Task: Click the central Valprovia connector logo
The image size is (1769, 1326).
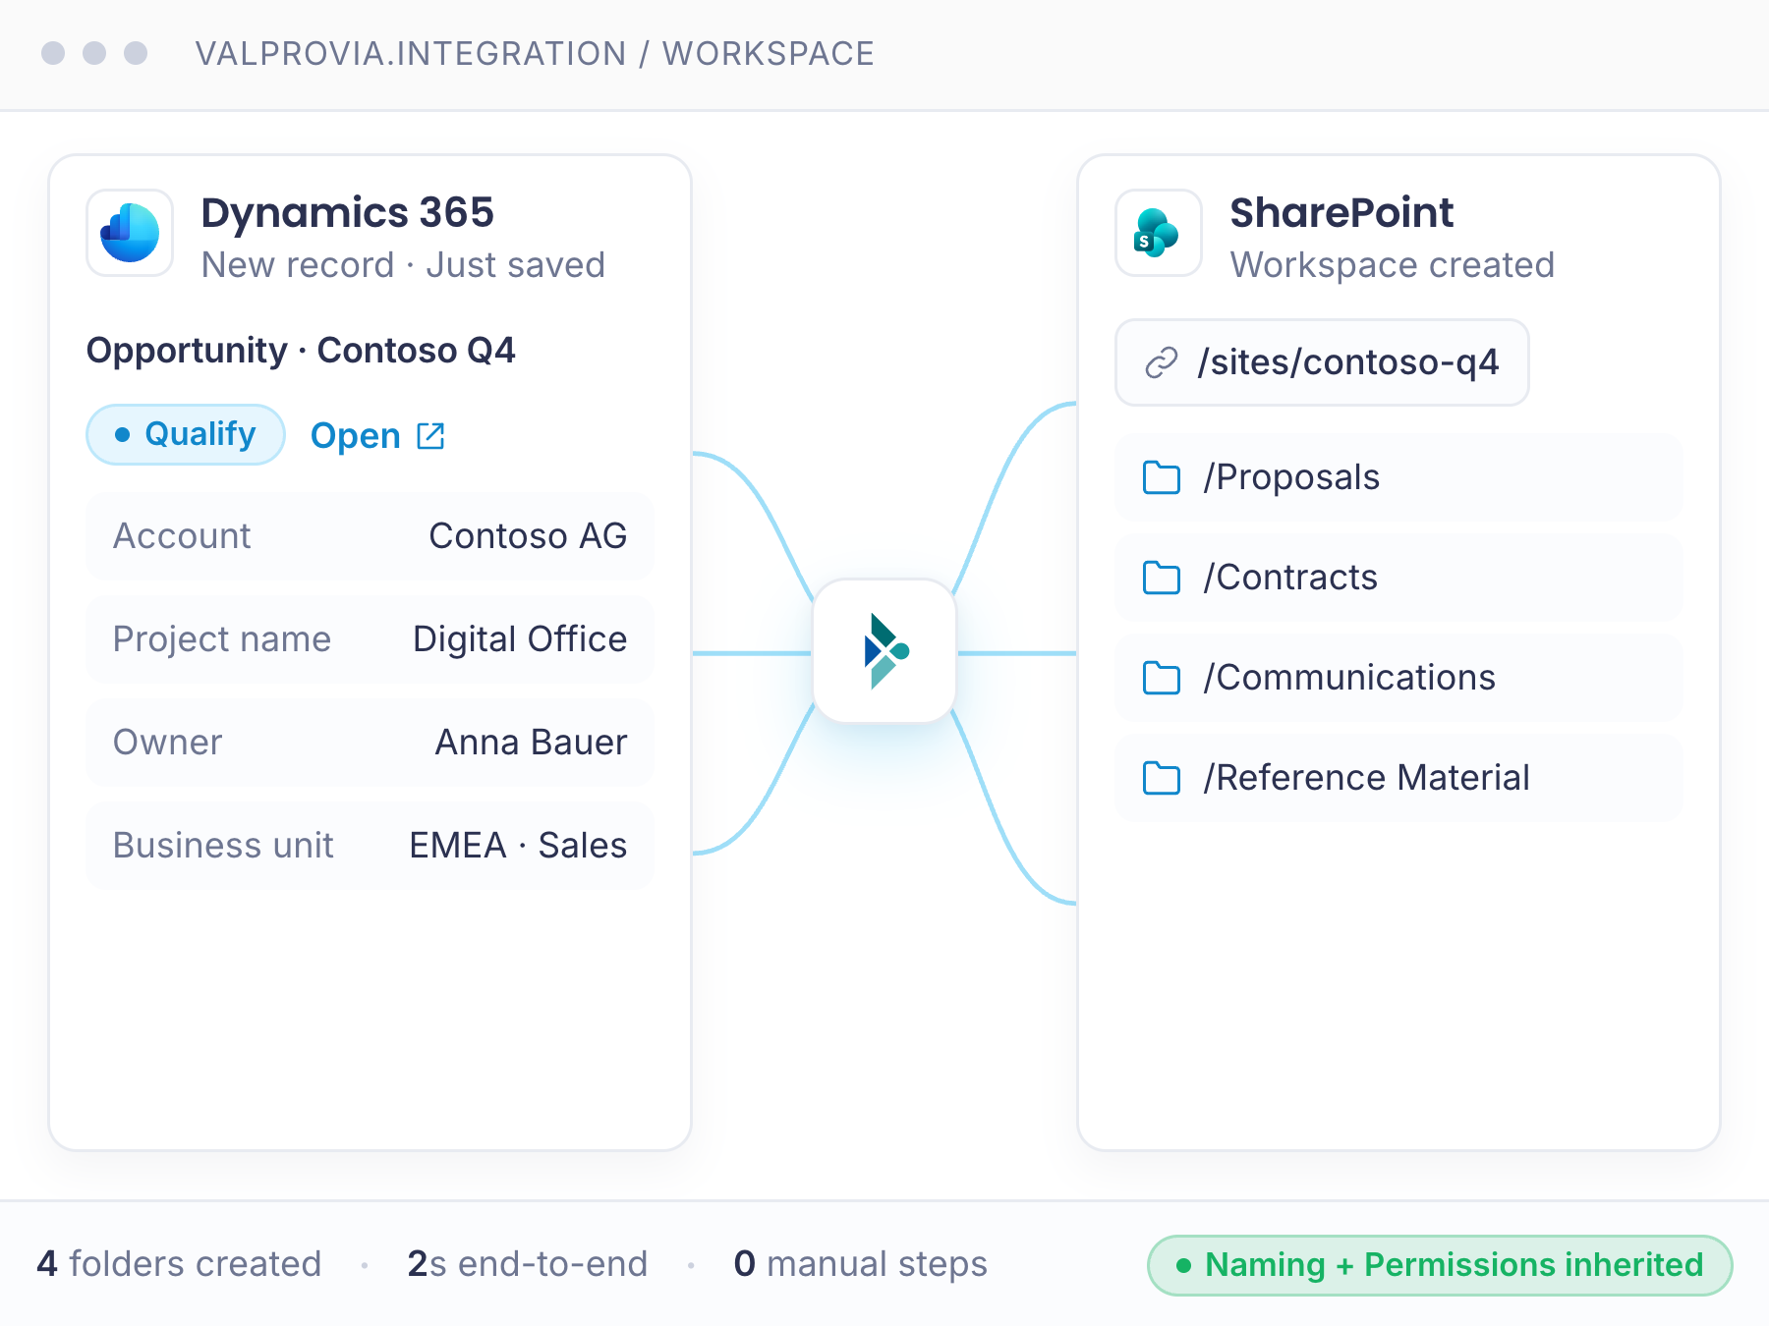Action: (884, 651)
